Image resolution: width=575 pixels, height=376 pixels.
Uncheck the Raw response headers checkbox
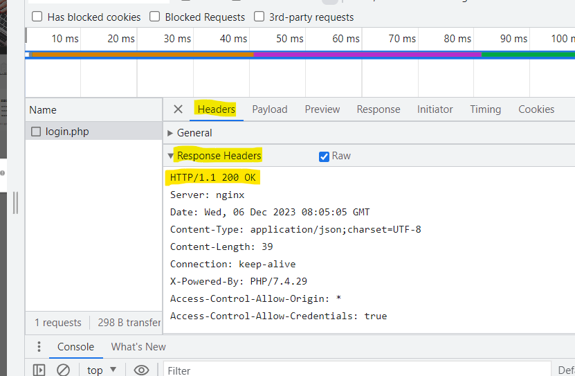(x=324, y=156)
